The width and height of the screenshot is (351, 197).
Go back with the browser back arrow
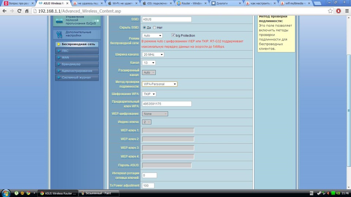click(x=4, y=11)
